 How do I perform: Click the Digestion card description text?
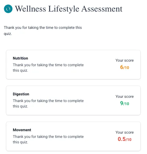[48, 104]
